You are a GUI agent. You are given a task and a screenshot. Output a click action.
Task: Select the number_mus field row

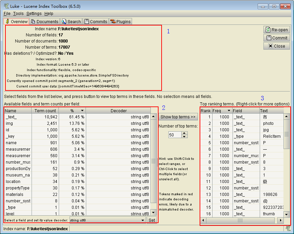click(x=77, y=162)
